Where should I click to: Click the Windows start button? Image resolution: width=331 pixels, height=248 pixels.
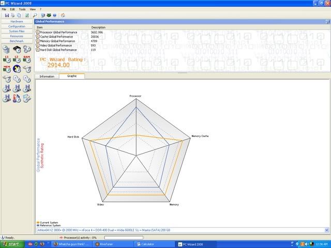tap(12, 244)
